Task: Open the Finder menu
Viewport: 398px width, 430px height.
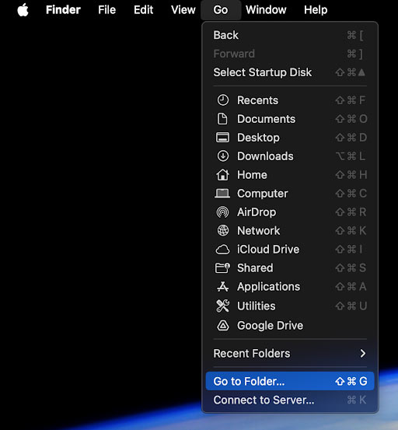Action: (x=63, y=10)
